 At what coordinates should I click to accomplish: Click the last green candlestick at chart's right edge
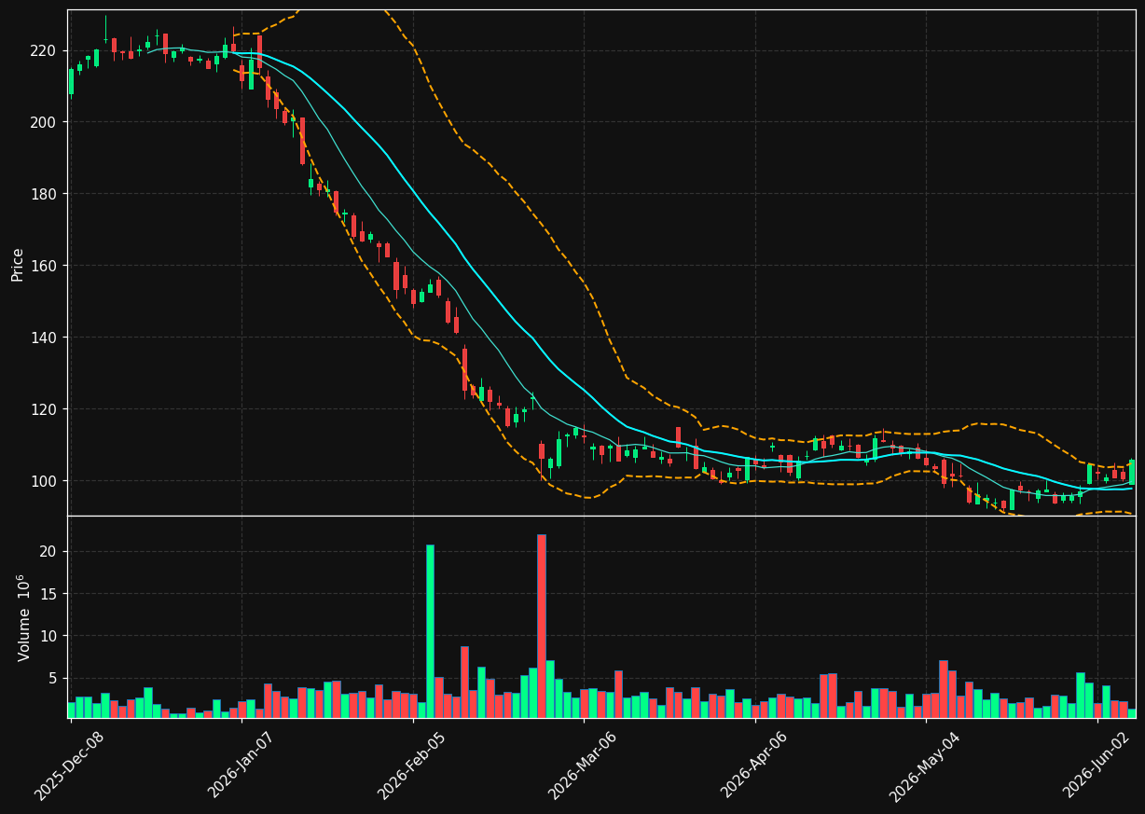click(1132, 472)
